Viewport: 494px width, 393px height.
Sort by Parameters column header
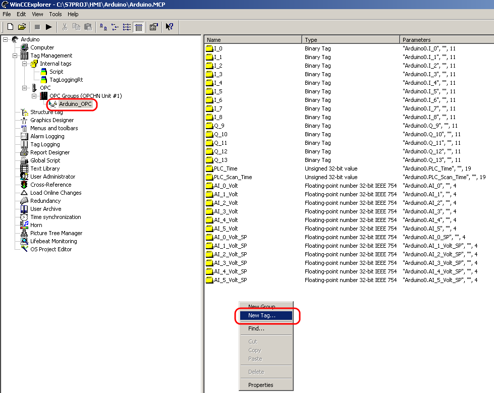coord(447,40)
